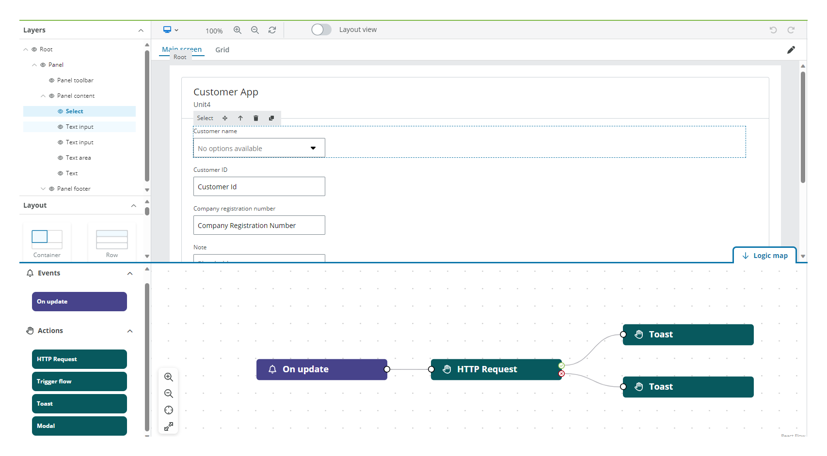
Task: Click the Trigger flow action button
Action: [80, 381]
